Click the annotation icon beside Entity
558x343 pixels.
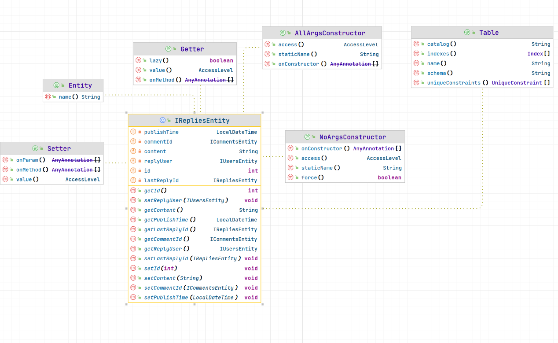point(56,85)
